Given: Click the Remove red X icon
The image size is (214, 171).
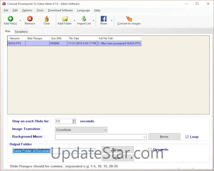Looking at the screenshot, I should pyautogui.click(x=30, y=19).
